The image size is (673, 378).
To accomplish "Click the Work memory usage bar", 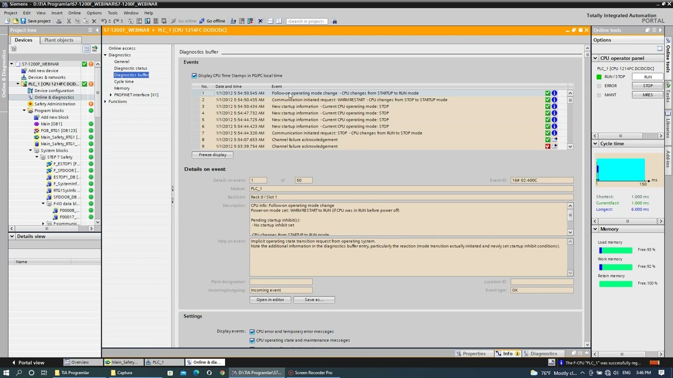I will (x=615, y=267).
